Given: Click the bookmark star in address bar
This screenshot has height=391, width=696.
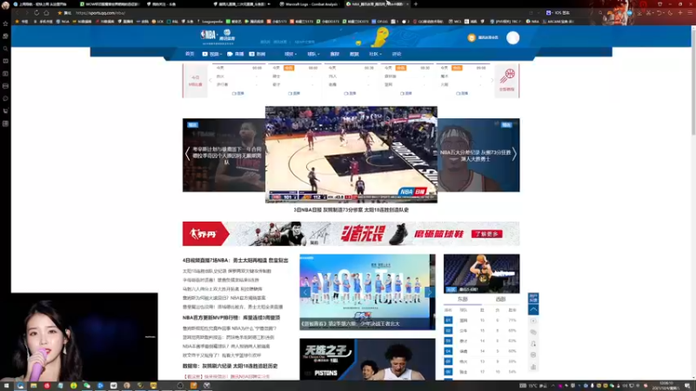Looking at the screenshot, I should pos(59,13).
